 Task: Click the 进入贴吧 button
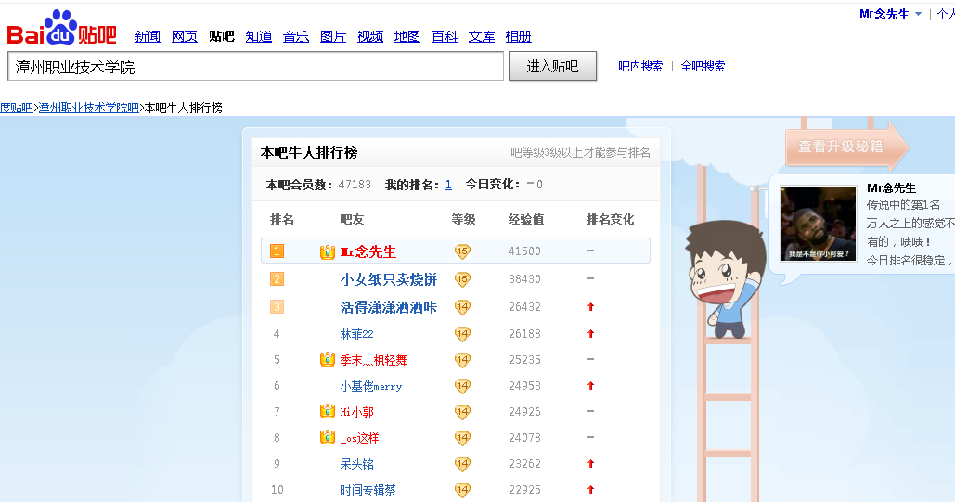[x=552, y=66]
